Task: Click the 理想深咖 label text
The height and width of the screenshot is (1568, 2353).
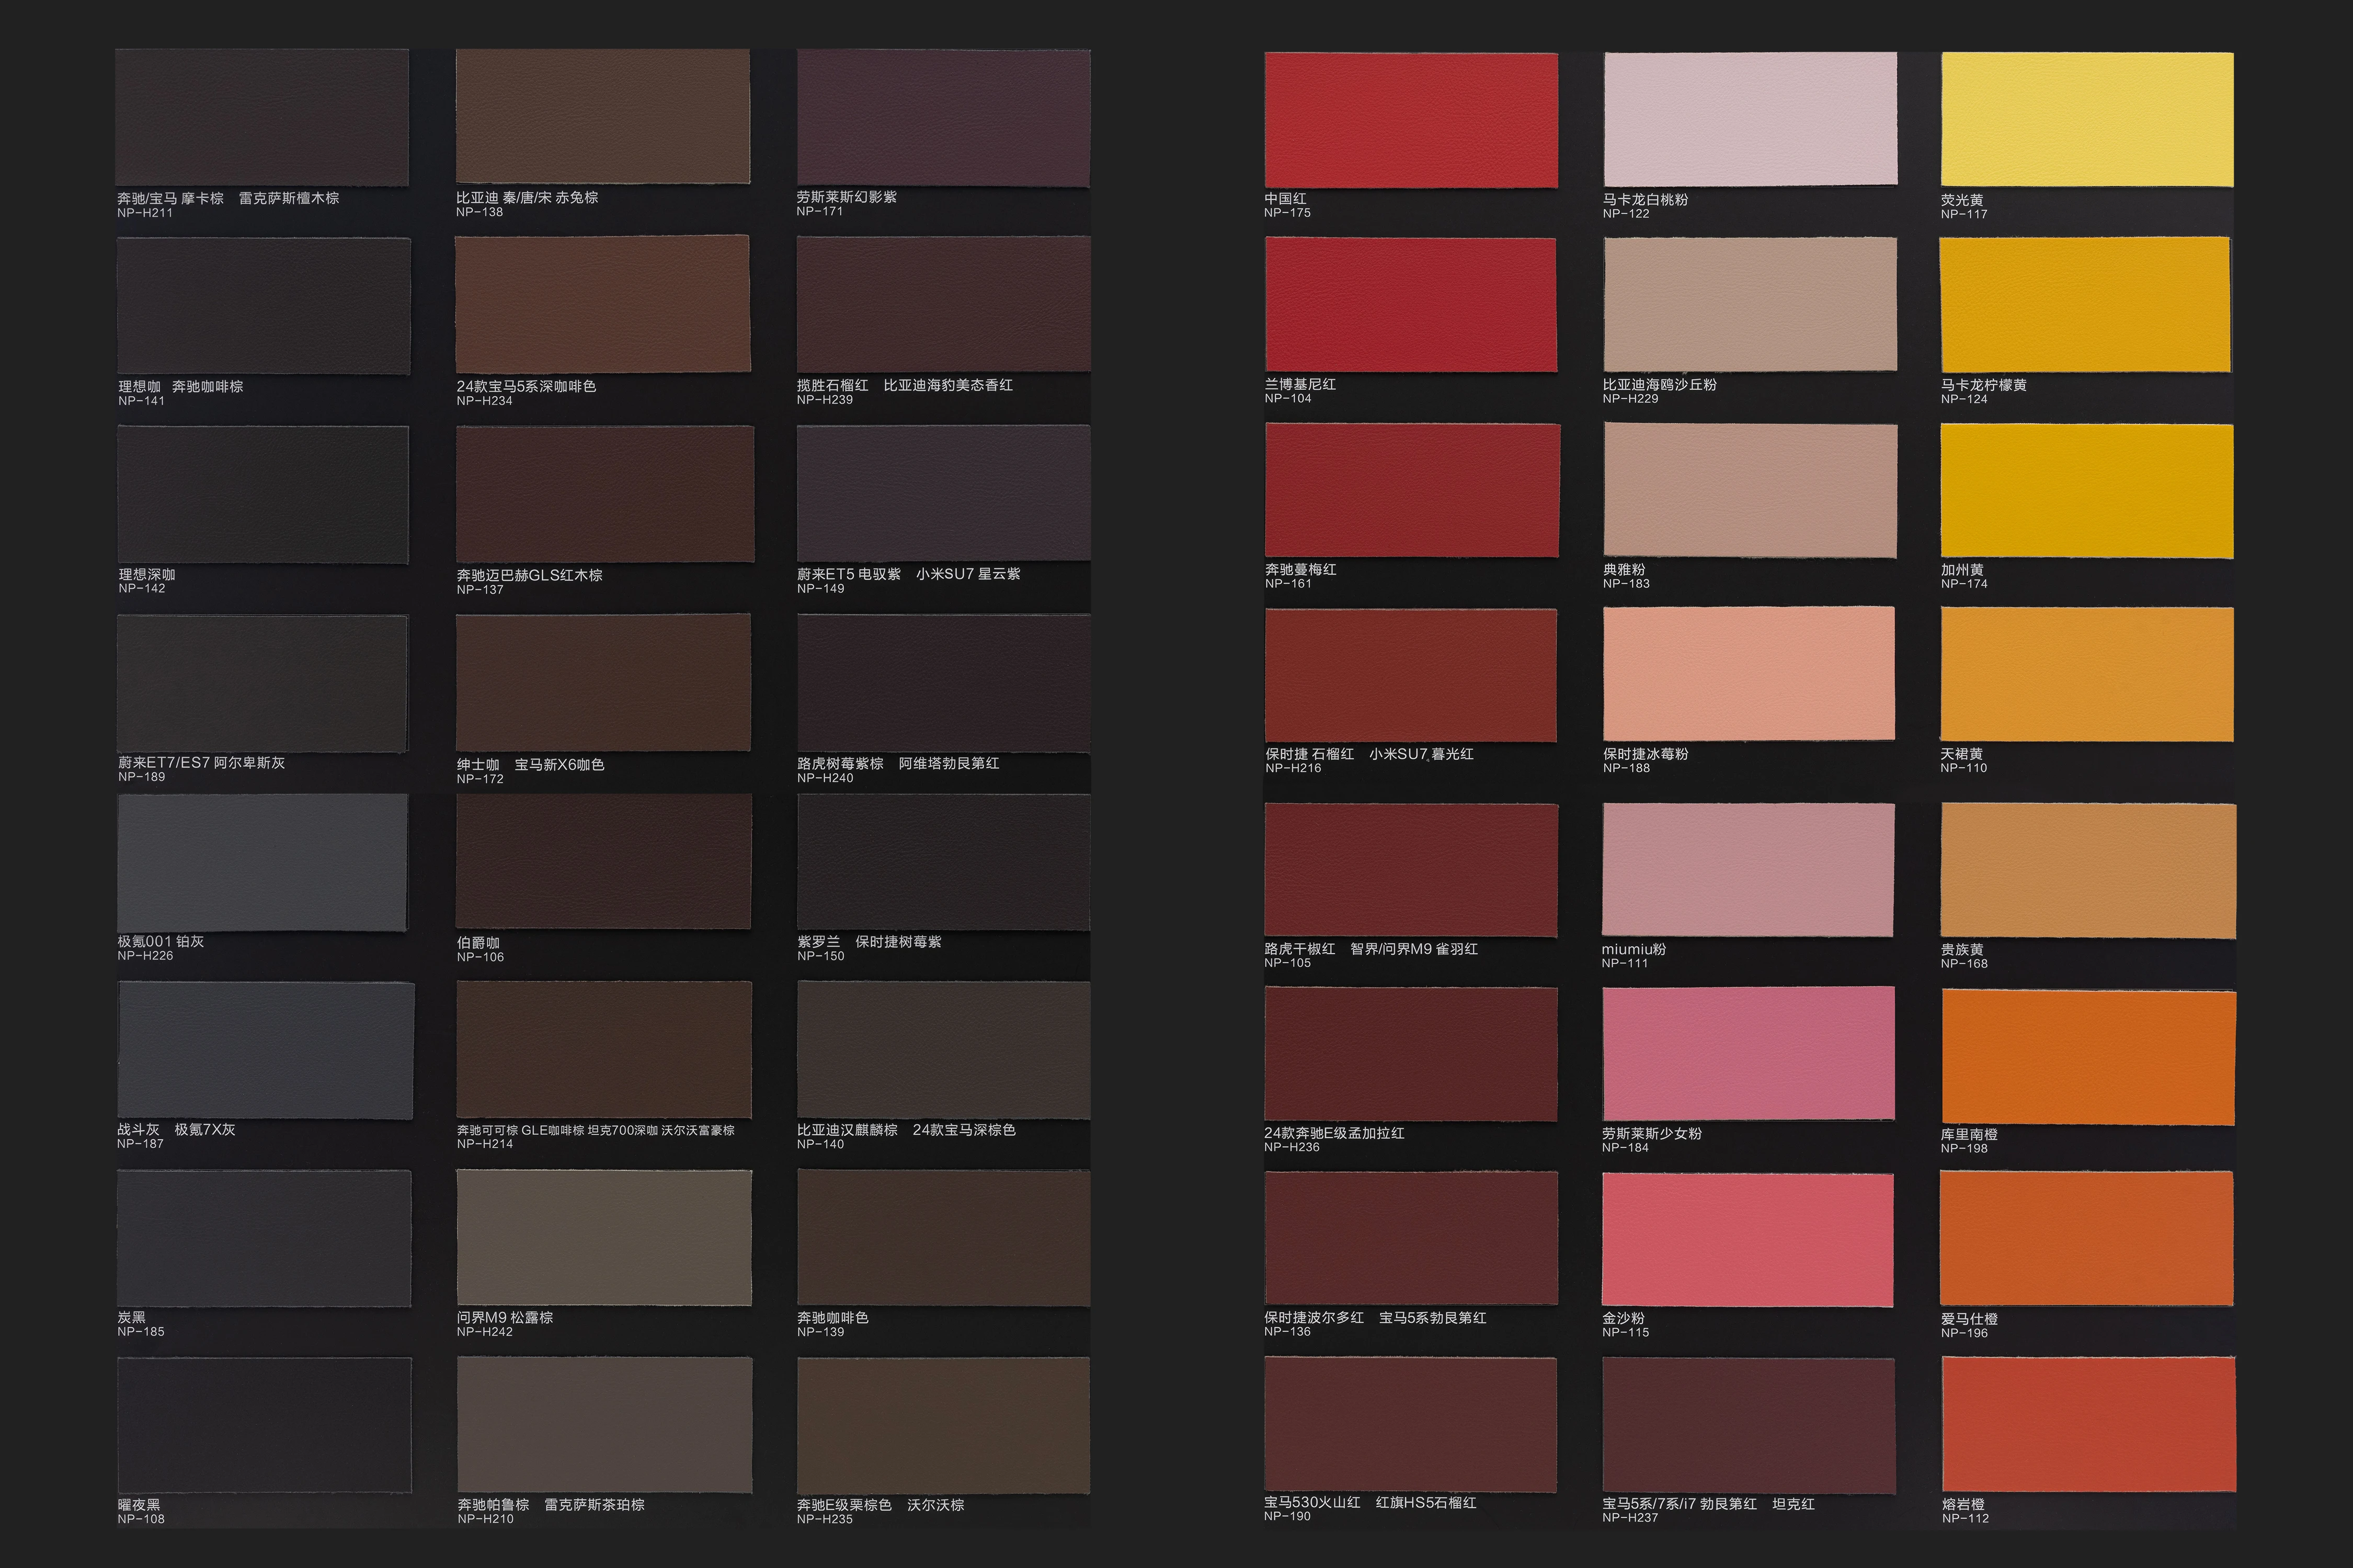Action: [x=147, y=575]
